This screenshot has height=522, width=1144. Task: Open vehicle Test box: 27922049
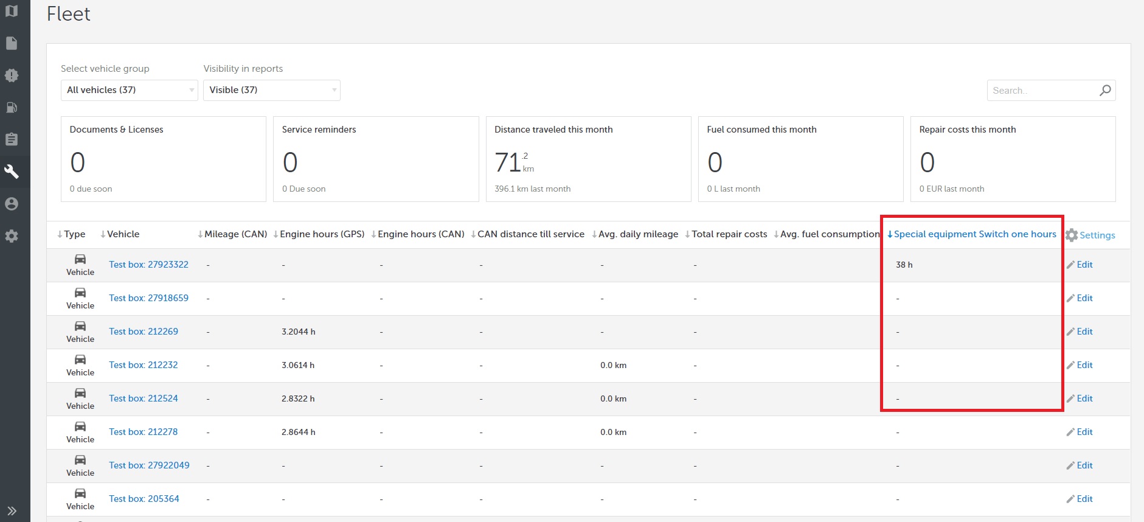[150, 465]
